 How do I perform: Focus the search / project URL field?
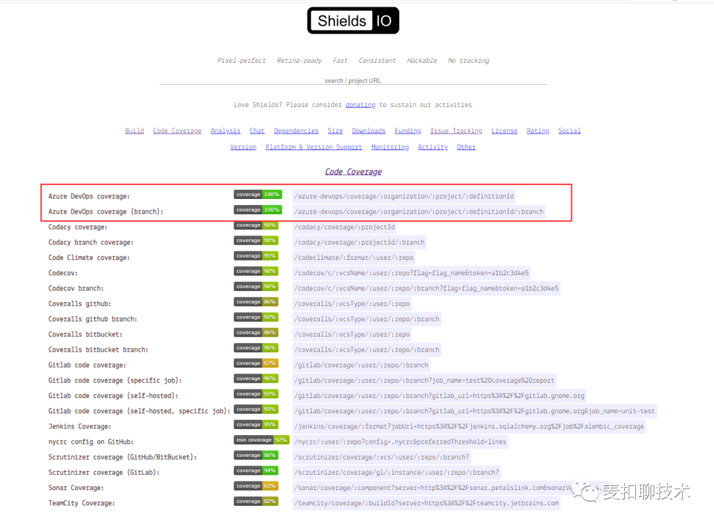coord(353,80)
